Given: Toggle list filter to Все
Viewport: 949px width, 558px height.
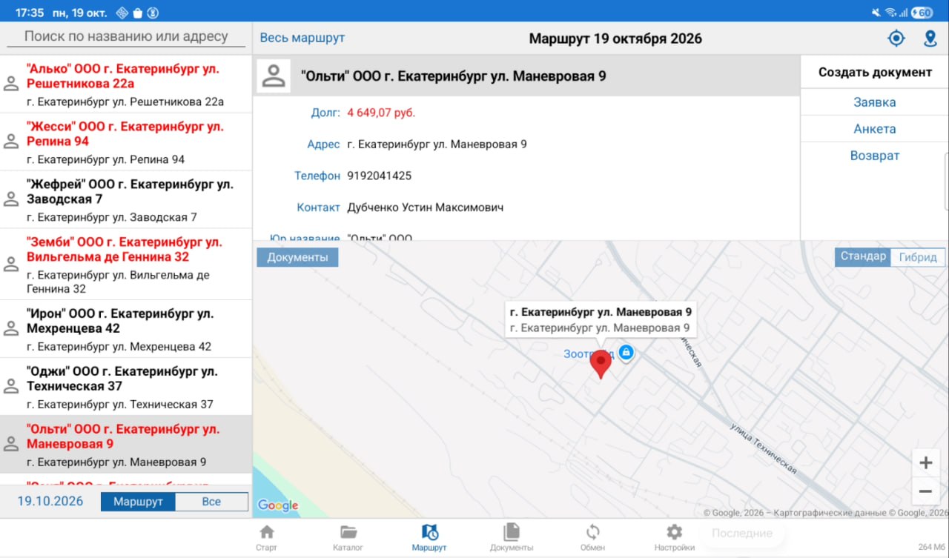Looking at the screenshot, I should (211, 502).
